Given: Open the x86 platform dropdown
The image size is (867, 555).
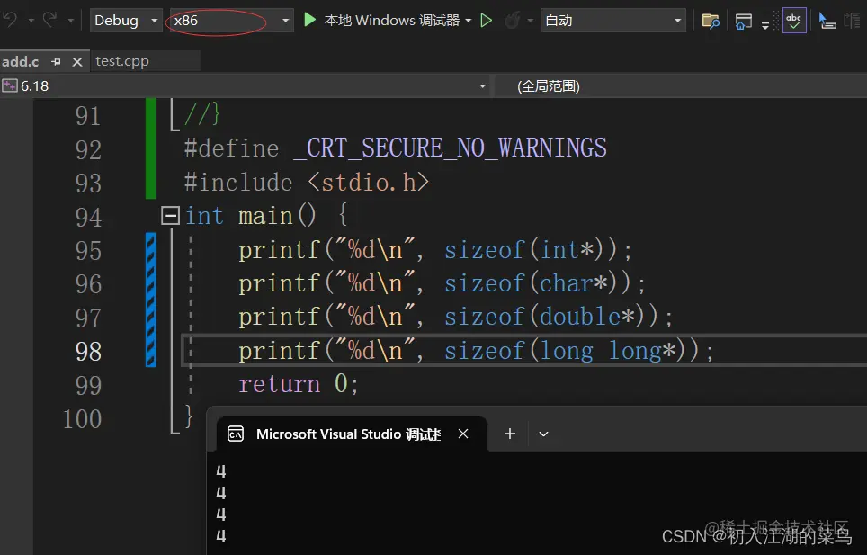Looking at the screenshot, I should (x=231, y=21).
